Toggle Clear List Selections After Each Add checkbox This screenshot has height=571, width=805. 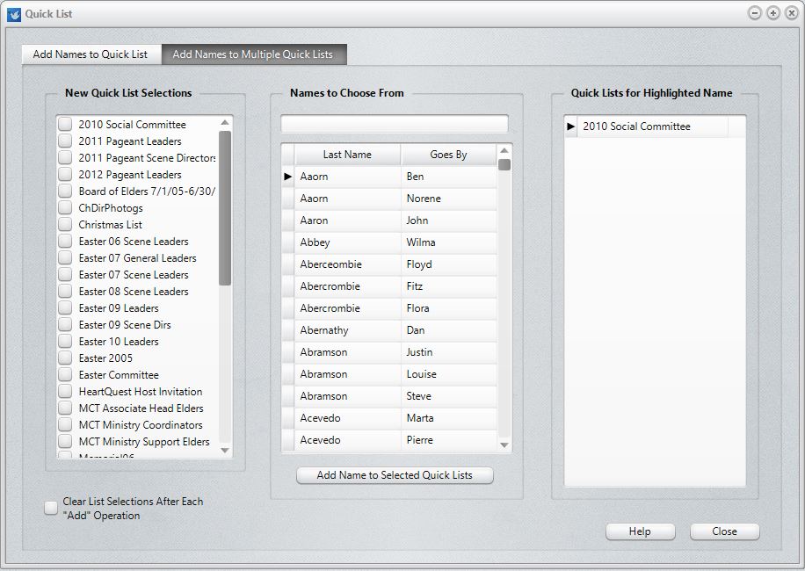(x=51, y=508)
